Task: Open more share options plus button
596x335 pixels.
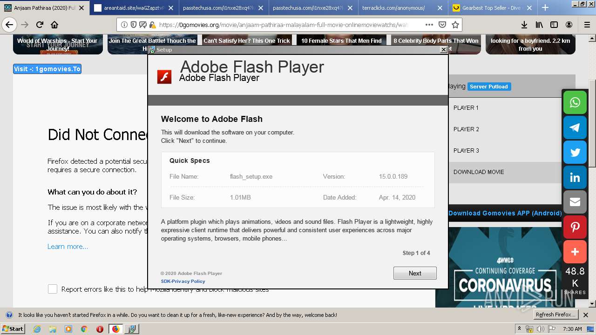Action: [x=575, y=252]
